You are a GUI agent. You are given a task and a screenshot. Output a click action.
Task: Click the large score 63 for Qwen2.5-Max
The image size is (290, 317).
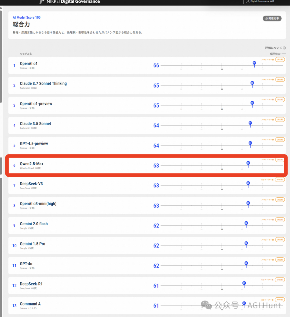coord(156,166)
